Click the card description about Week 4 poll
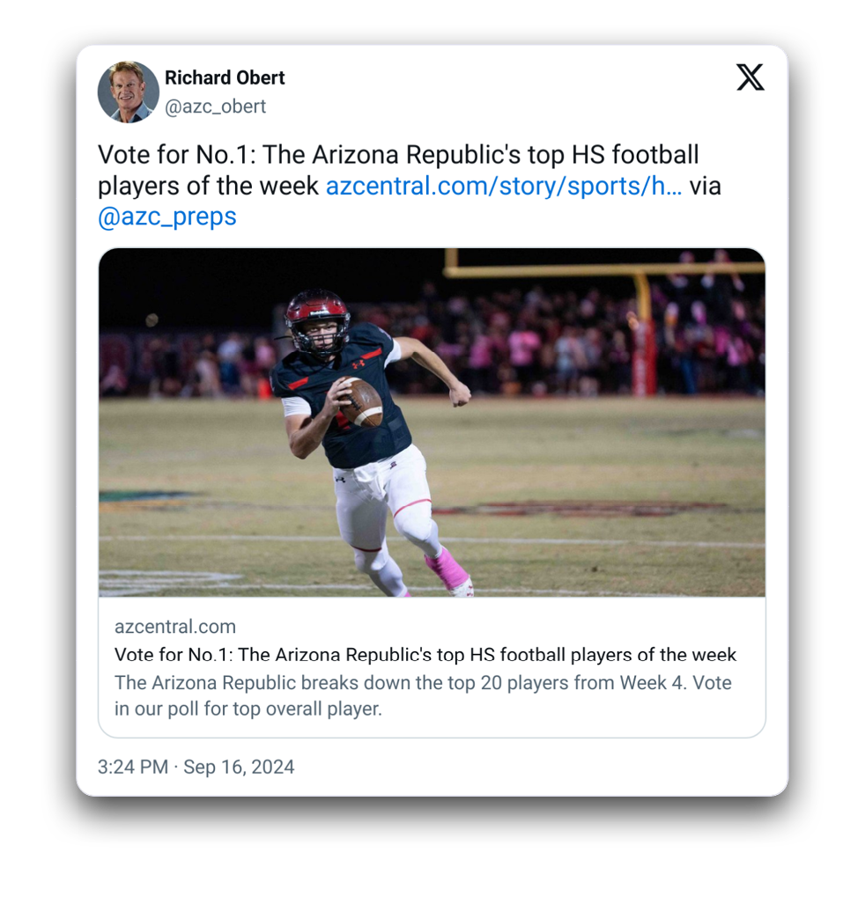865x904 pixels. coord(423,695)
